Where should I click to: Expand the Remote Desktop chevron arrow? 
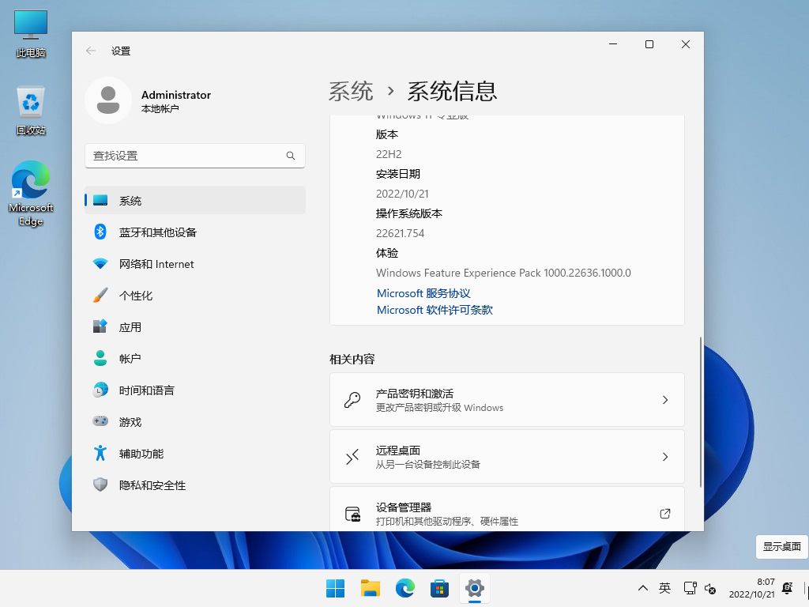coord(664,457)
